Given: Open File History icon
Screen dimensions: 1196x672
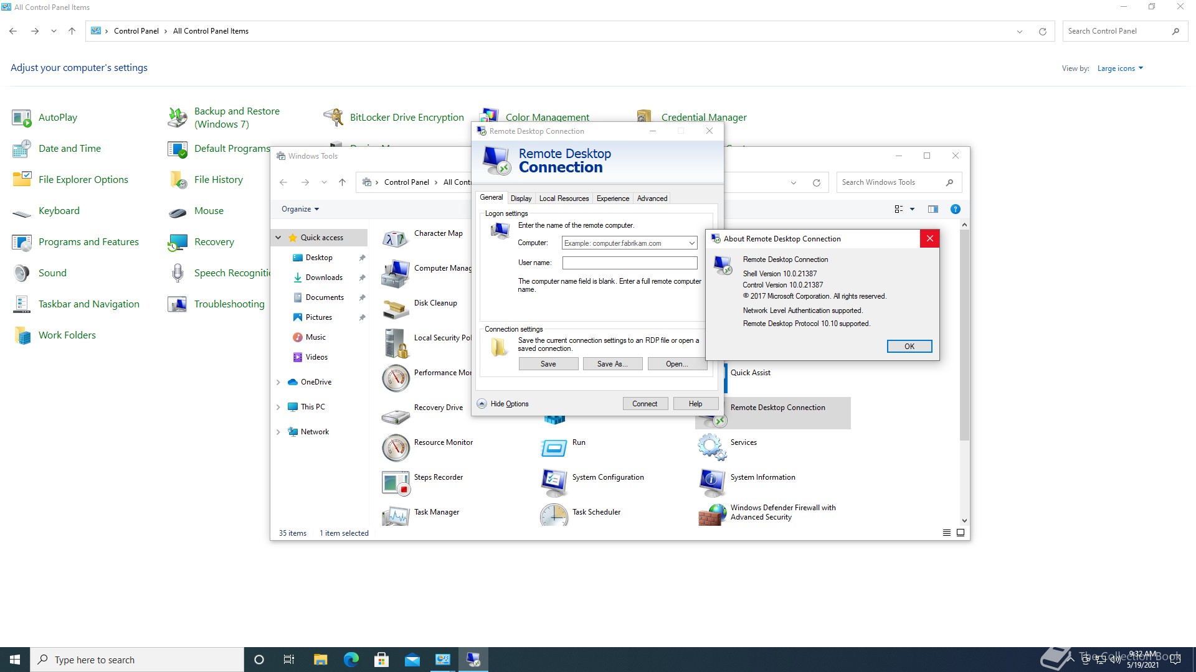Looking at the screenshot, I should pos(178,180).
